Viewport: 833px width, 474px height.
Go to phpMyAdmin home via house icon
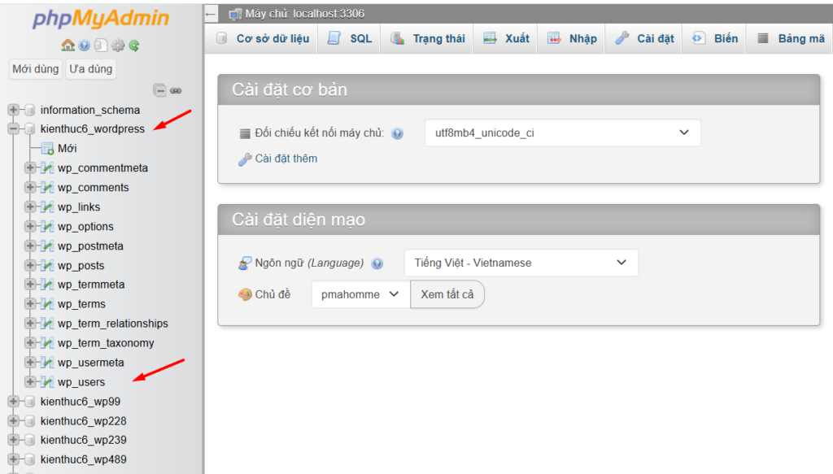[x=68, y=45]
